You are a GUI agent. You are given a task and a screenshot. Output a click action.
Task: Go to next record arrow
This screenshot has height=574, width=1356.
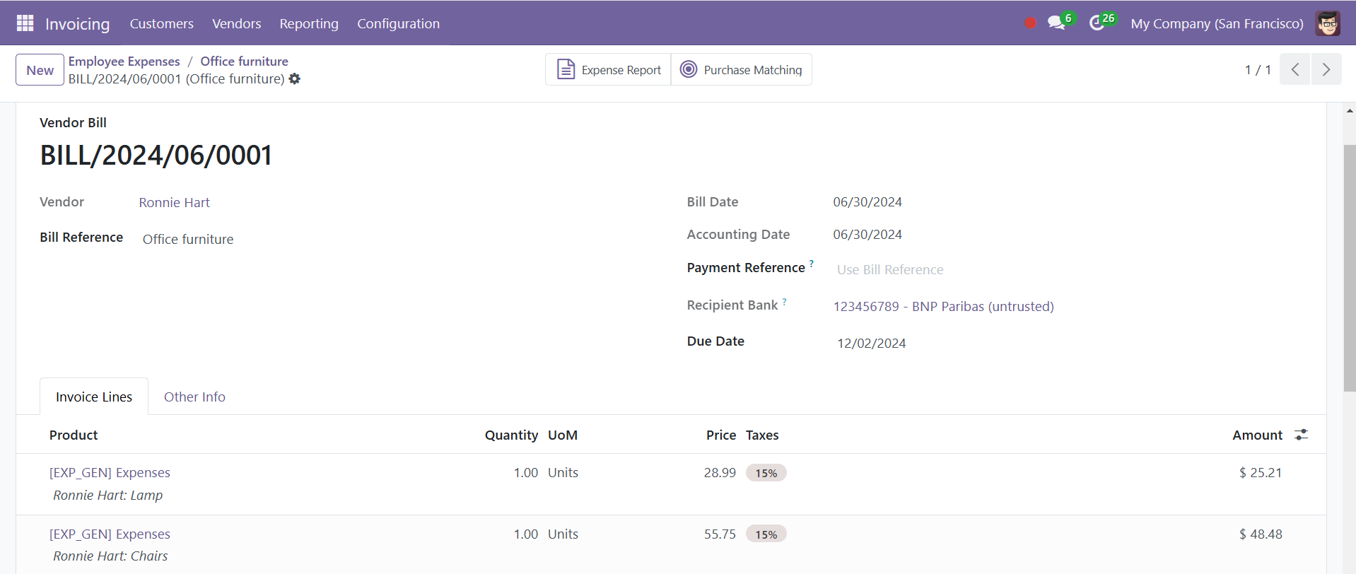coord(1326,69)
